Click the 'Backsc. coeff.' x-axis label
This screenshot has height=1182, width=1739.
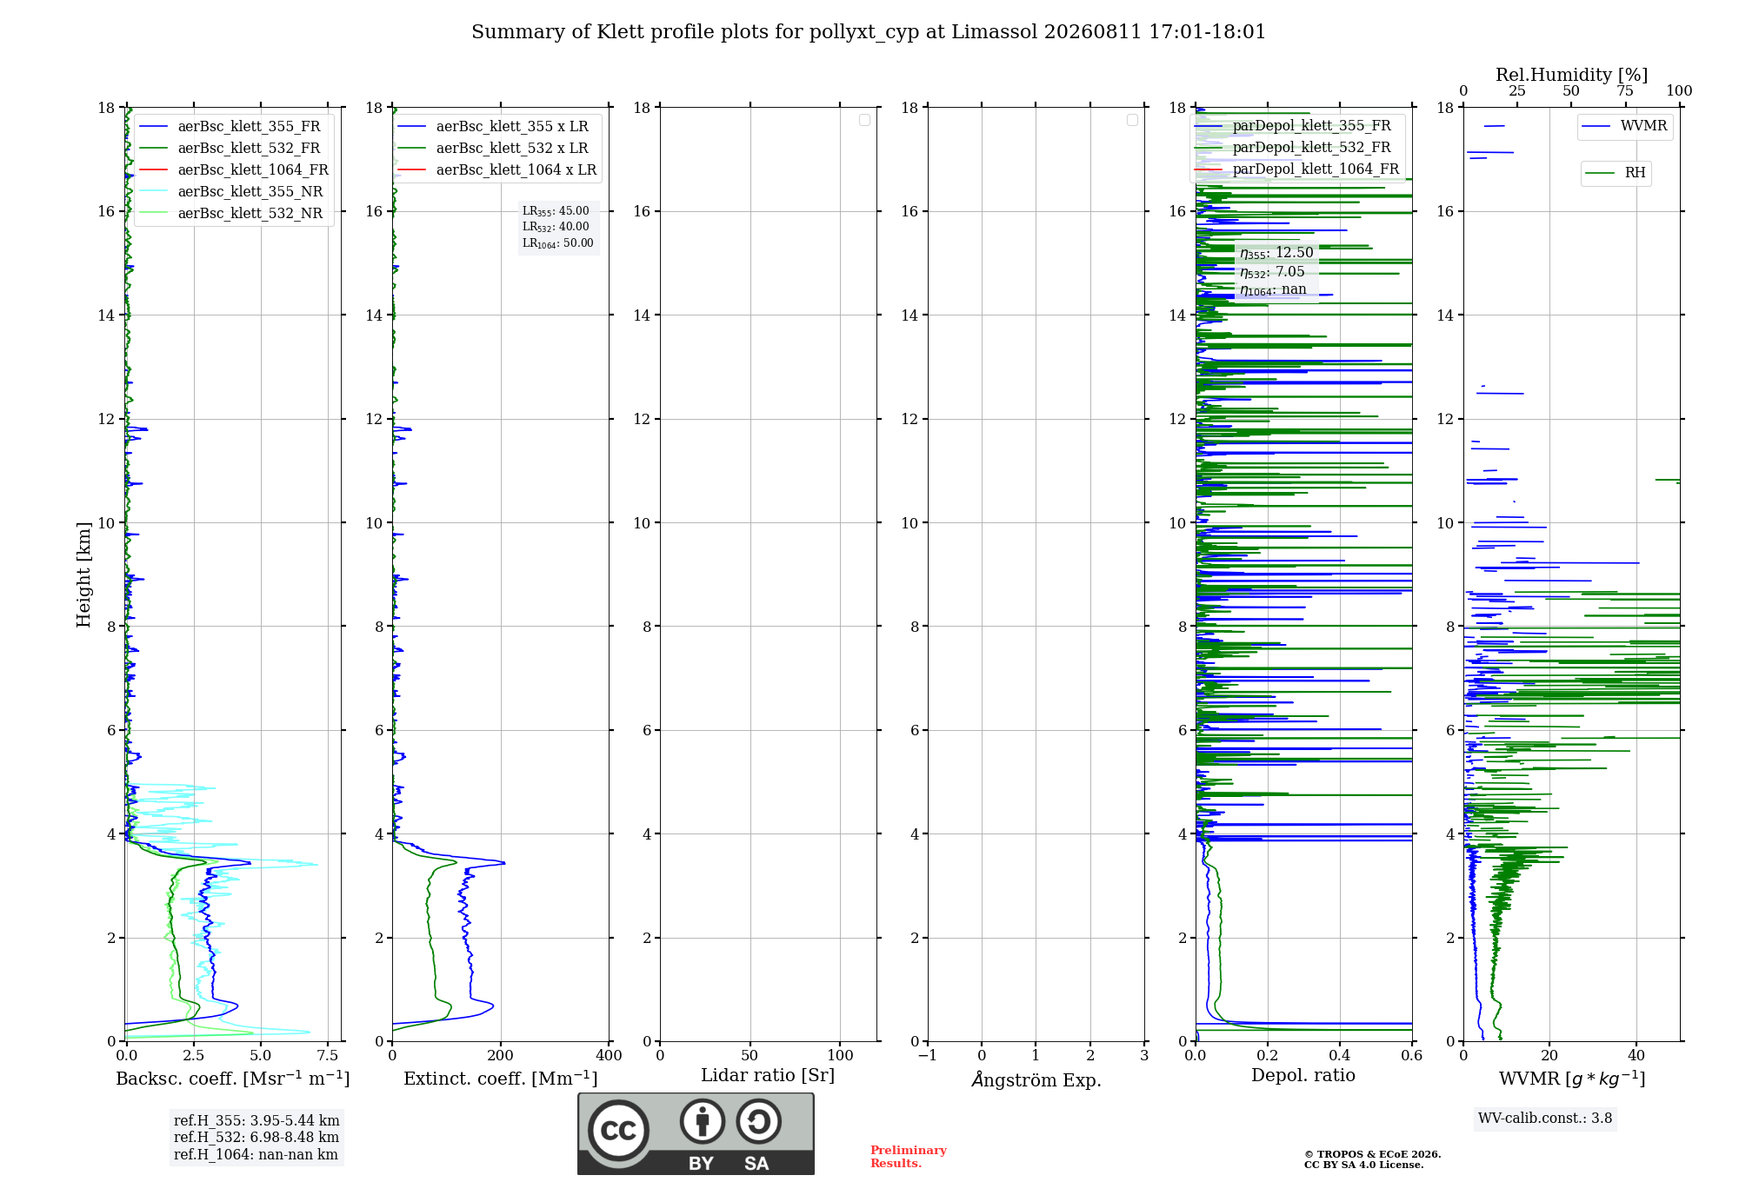point(233,1079)
